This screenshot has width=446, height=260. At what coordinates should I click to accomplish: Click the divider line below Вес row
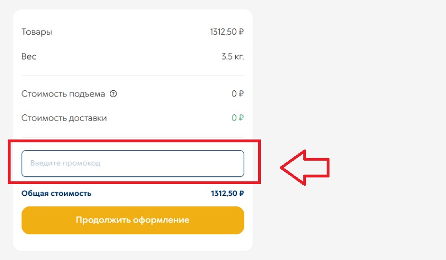133,75
